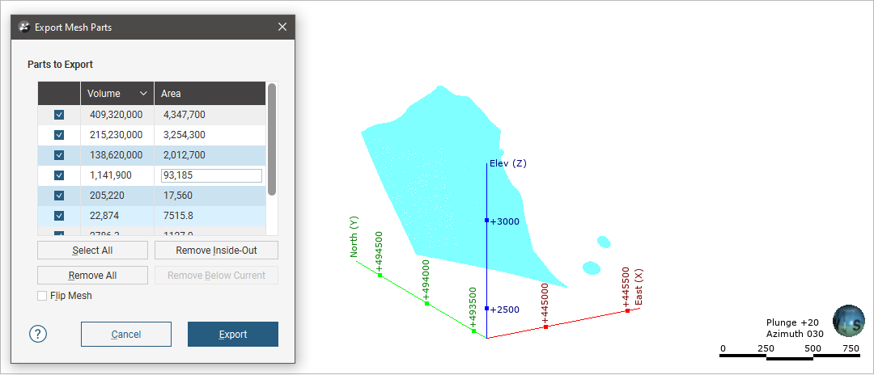Screen dimensions: 874x375
Task: Click the Leapfrog icon in the dialog title bar
Action: point(24,27)
